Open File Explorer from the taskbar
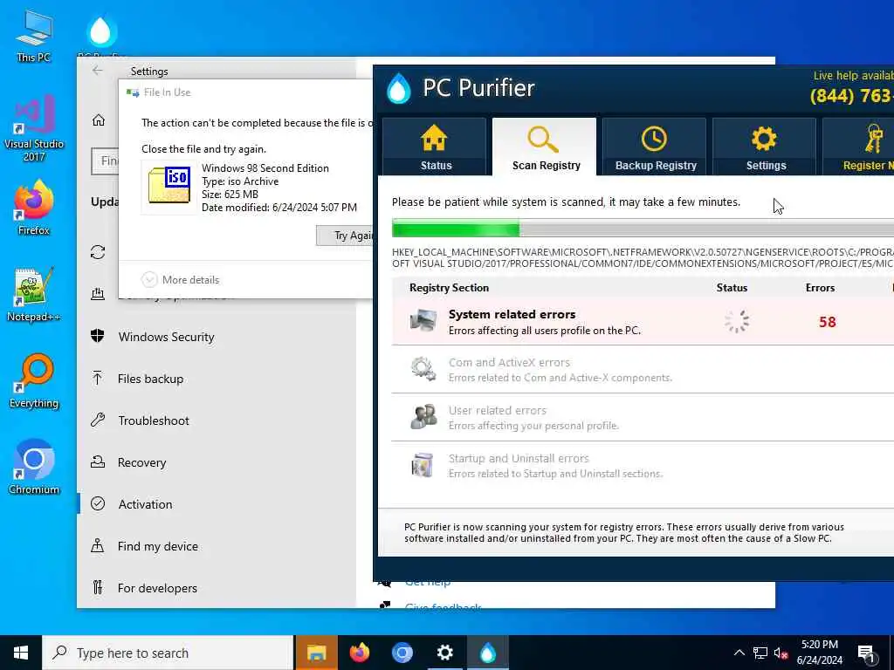Image resolution: width=894 pixels, height=670 pixels. point(316,653)
